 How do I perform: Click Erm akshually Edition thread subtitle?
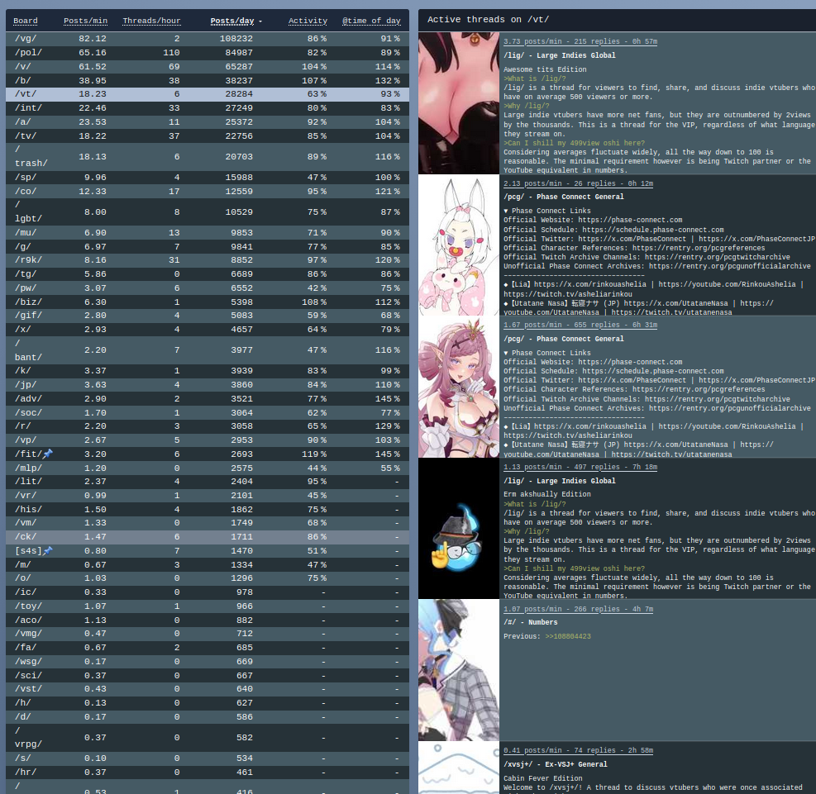coord(547,495)
